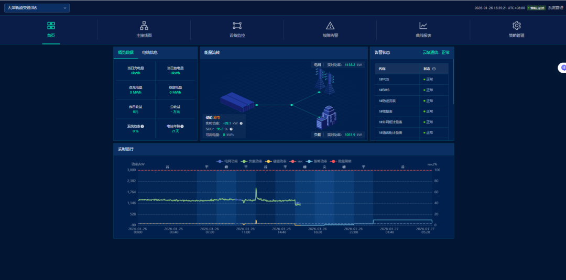Toggle 负载功率 series in chart legend
The image size is (566, 280).
[244, 161]
